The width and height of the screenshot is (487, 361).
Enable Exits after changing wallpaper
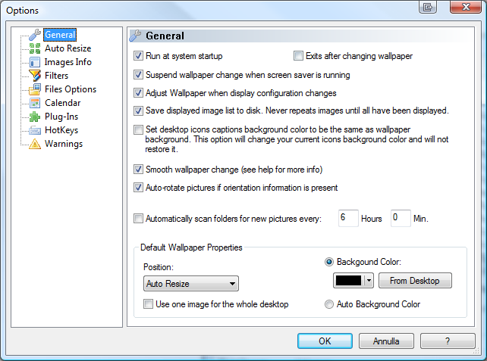pyautogui.click(x=298, y=56)
